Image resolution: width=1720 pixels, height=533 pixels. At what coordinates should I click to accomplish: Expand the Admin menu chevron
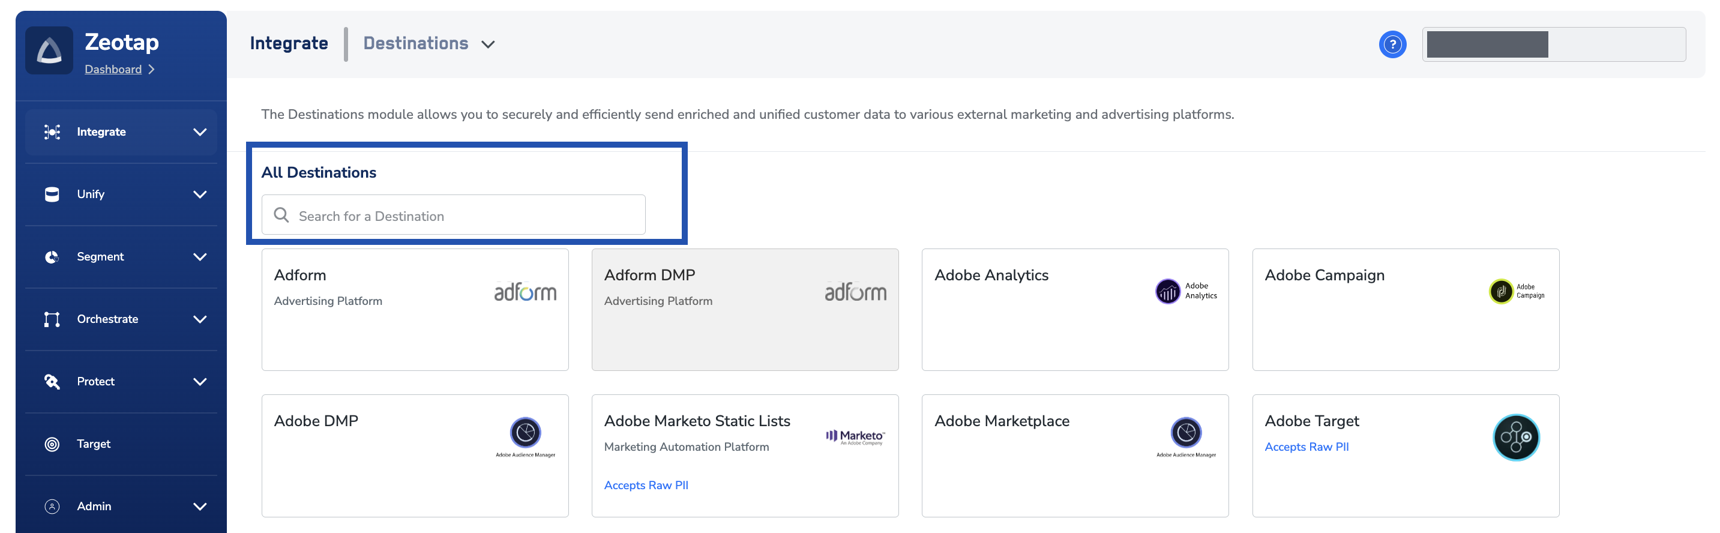click(200, 506)
